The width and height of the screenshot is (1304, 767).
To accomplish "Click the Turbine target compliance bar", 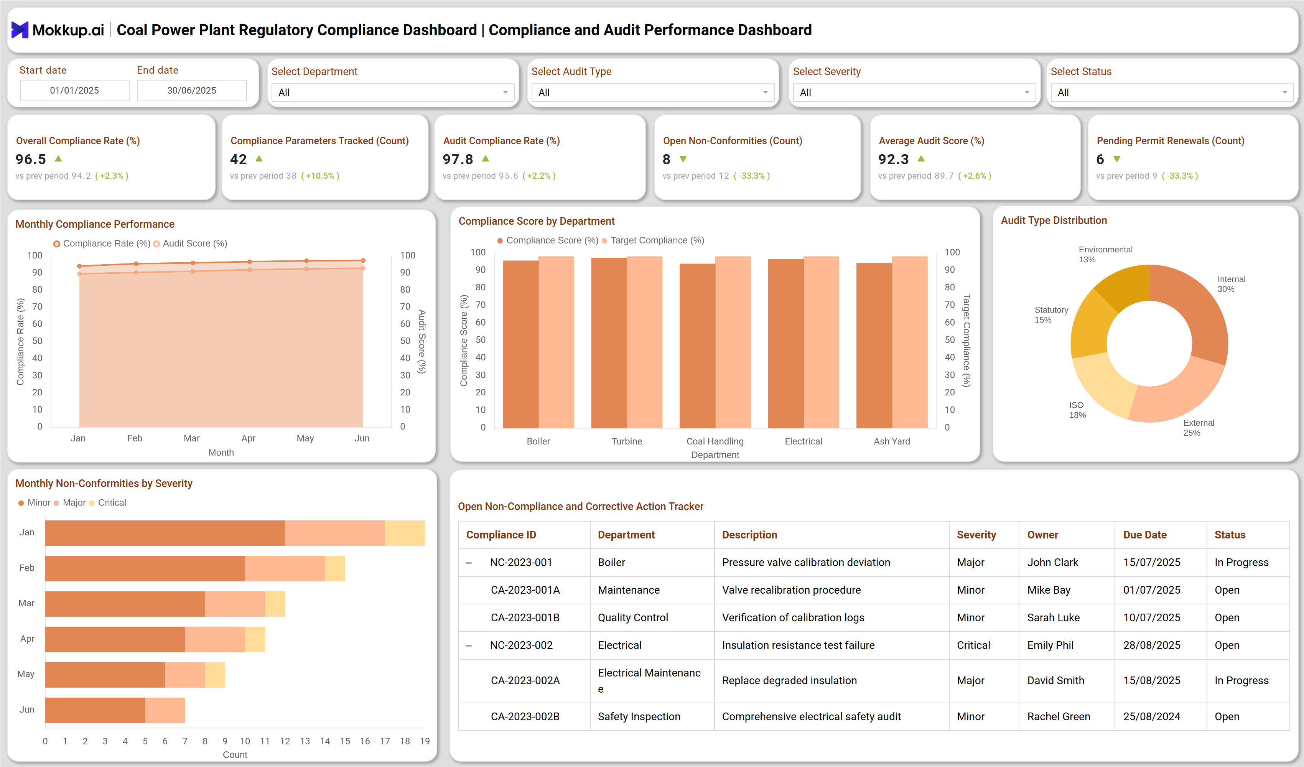I will click(x=644, y=342).
